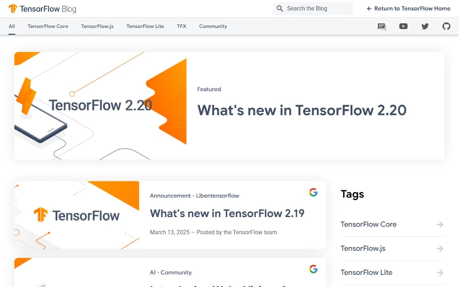Click Google logo on AI Community card

[x=314, y=269]
